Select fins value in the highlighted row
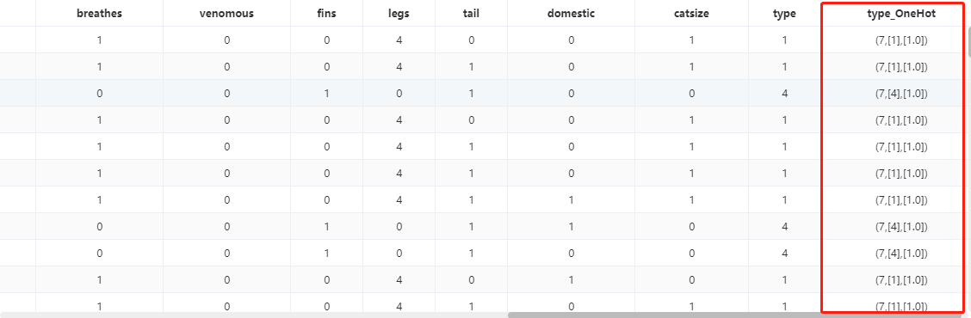This screenshot has height=318, width=971. (x=326, y=94)
